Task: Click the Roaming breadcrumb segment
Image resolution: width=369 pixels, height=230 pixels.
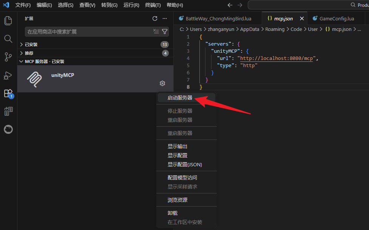Action: (x=275, y=29)
